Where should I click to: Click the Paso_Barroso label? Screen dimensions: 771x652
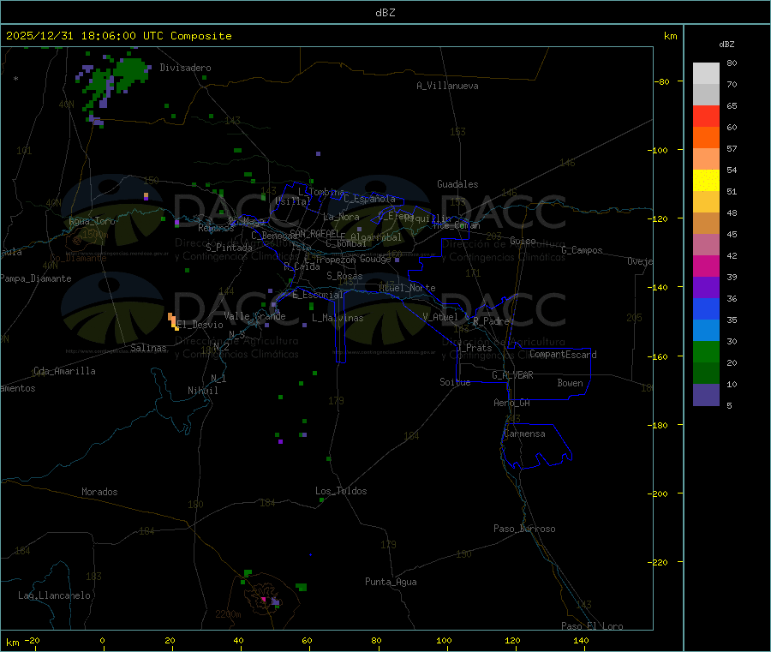[x=524, y=529]
